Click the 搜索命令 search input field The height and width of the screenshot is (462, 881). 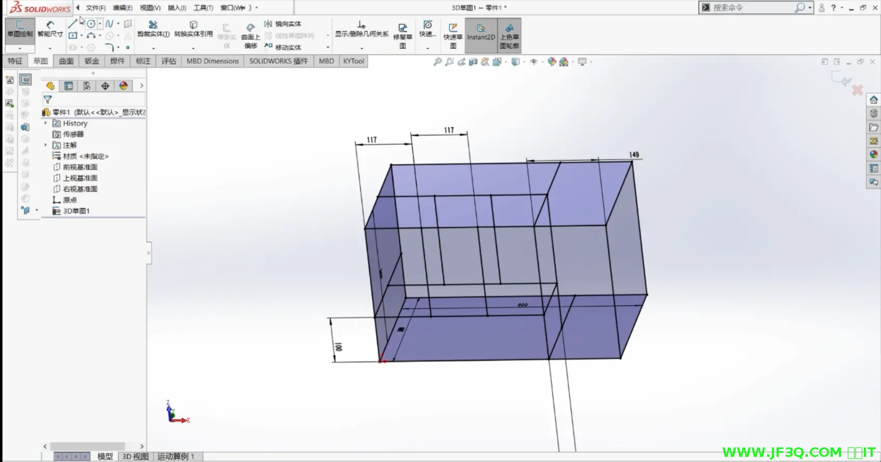[x=751, y=8]
